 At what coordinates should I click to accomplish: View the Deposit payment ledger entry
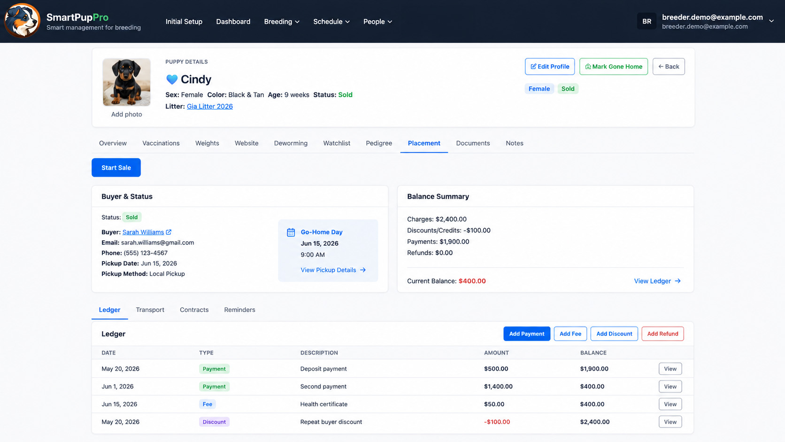pos(670,369)
